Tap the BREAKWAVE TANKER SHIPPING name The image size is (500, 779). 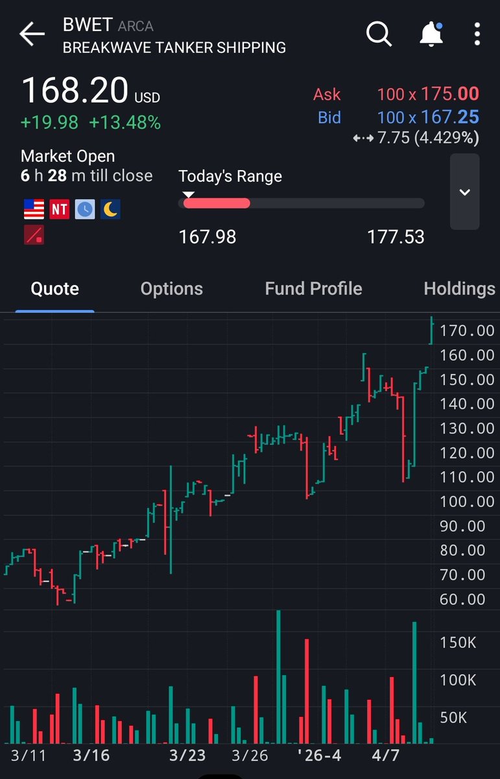(174, 47)
